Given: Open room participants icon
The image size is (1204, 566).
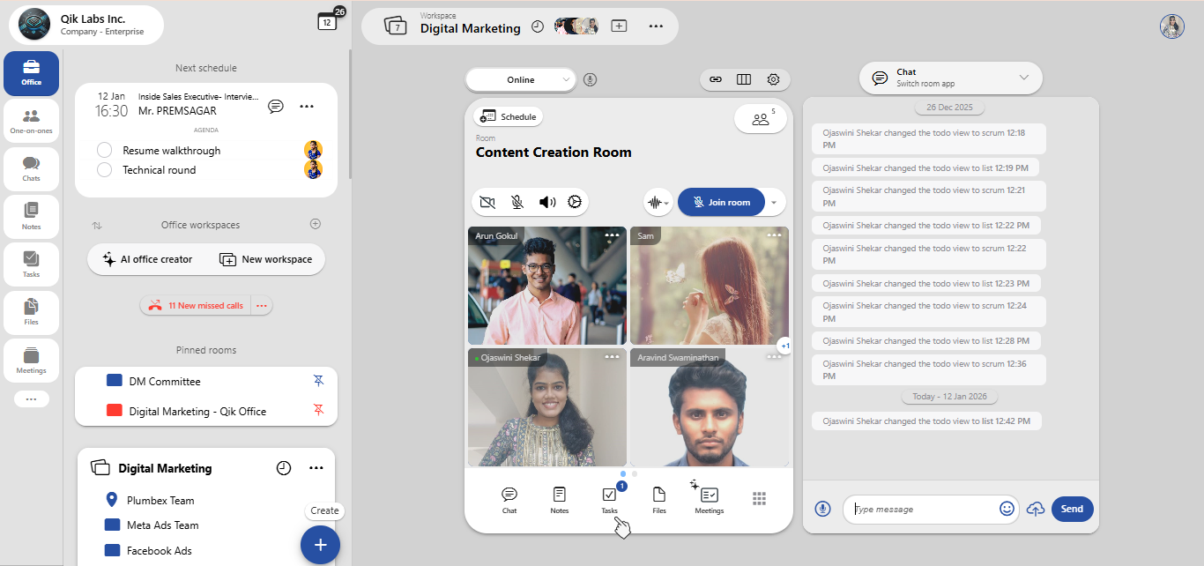Looking at the screenshot, I should (761, 119).
